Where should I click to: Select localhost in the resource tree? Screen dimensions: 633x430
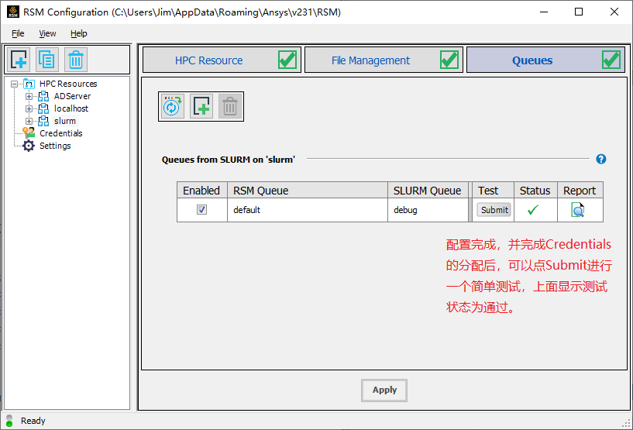click(71, 108)
